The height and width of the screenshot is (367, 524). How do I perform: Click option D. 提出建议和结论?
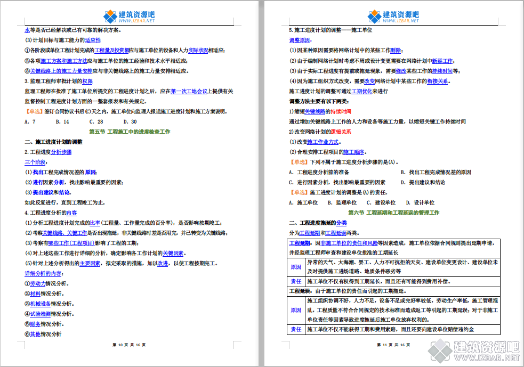[423, 182]
